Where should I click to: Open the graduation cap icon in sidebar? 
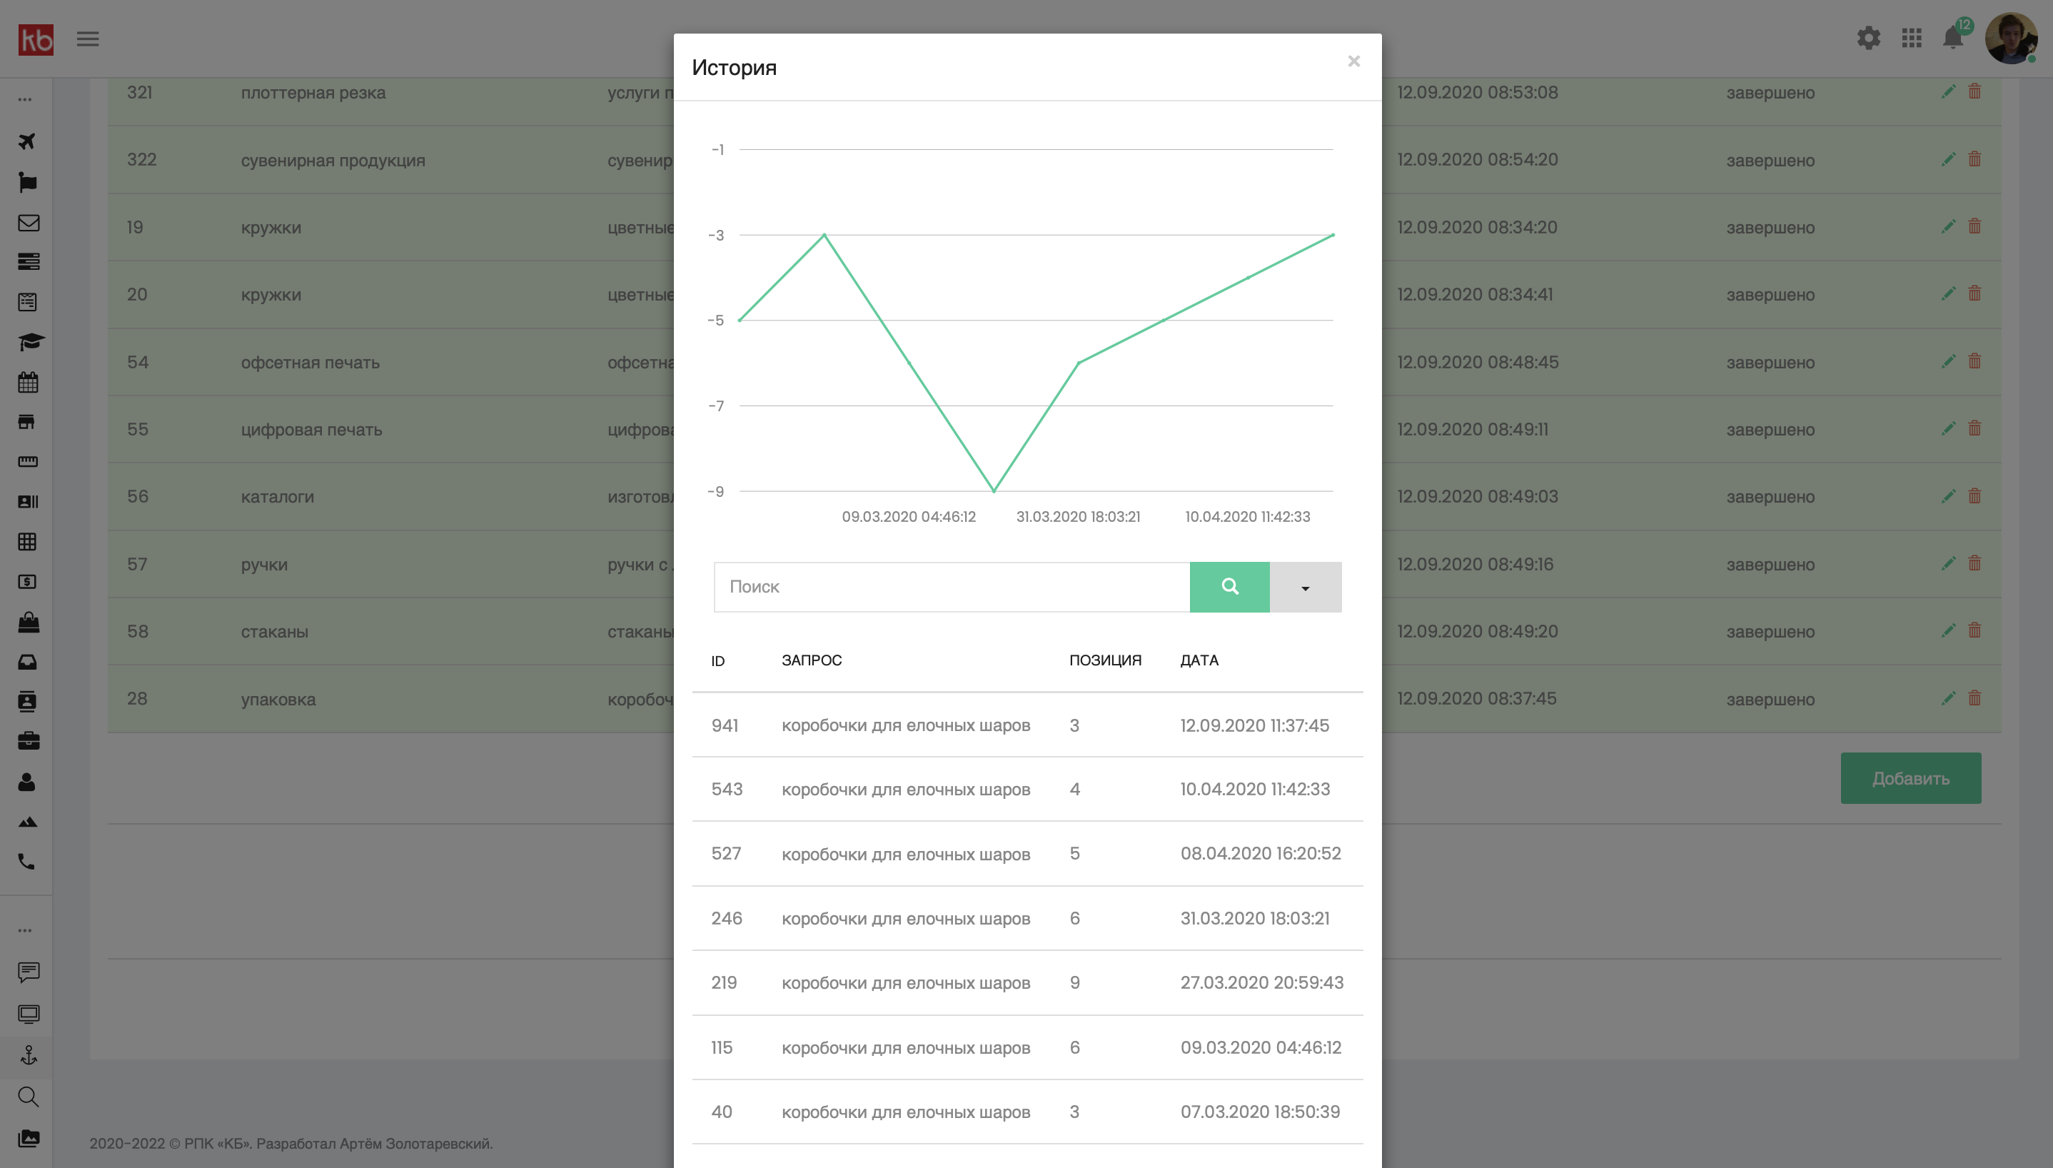click(31, 342)
